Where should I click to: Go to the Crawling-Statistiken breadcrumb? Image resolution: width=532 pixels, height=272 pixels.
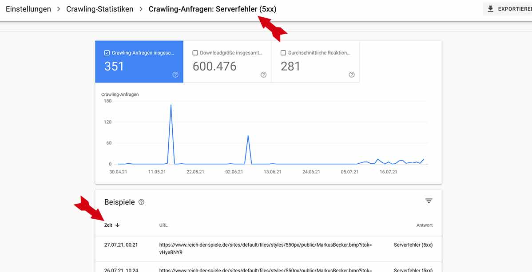(x=100, y=9)
